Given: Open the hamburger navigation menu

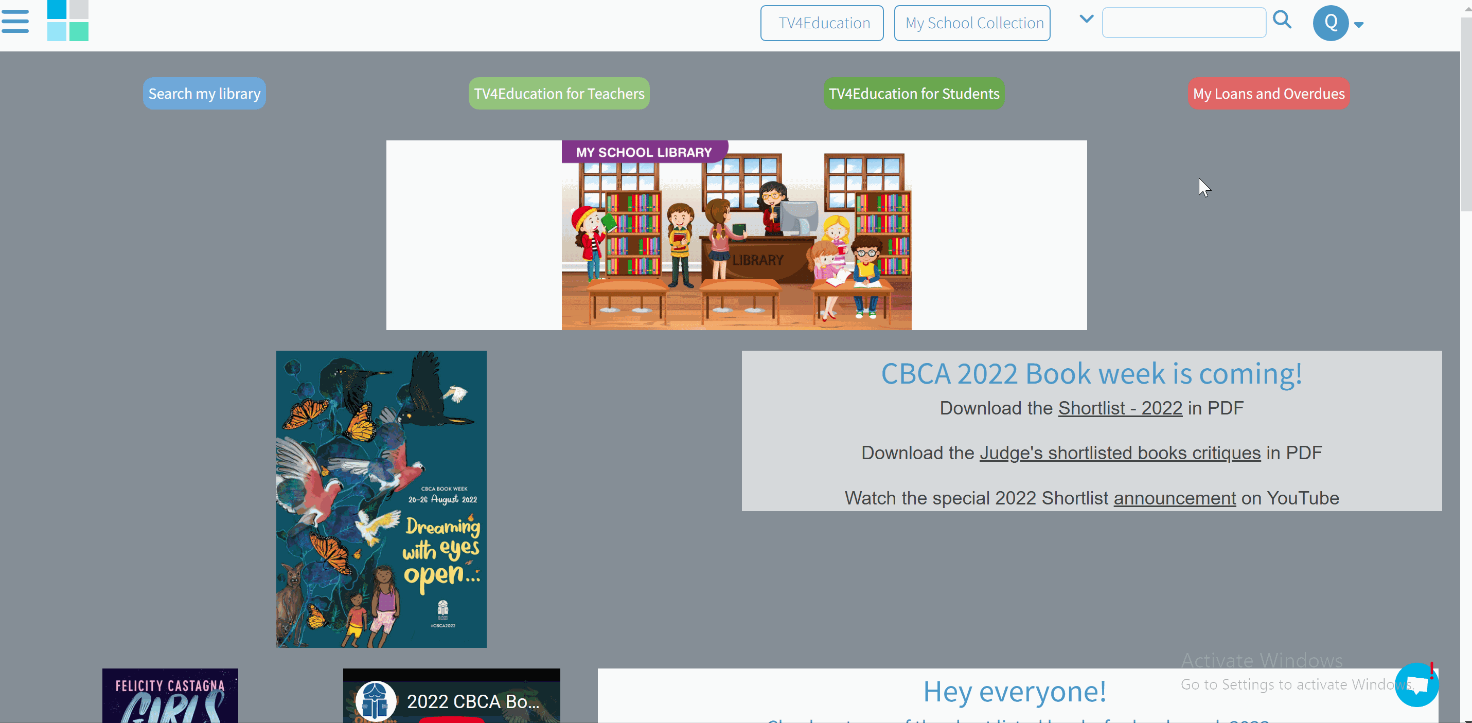Looking at the screenshot, I should (x=15, y=22).
